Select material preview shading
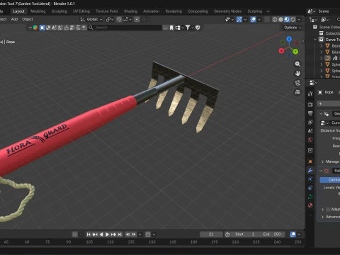This screenshot has width=340, height=255. point(287,19)
